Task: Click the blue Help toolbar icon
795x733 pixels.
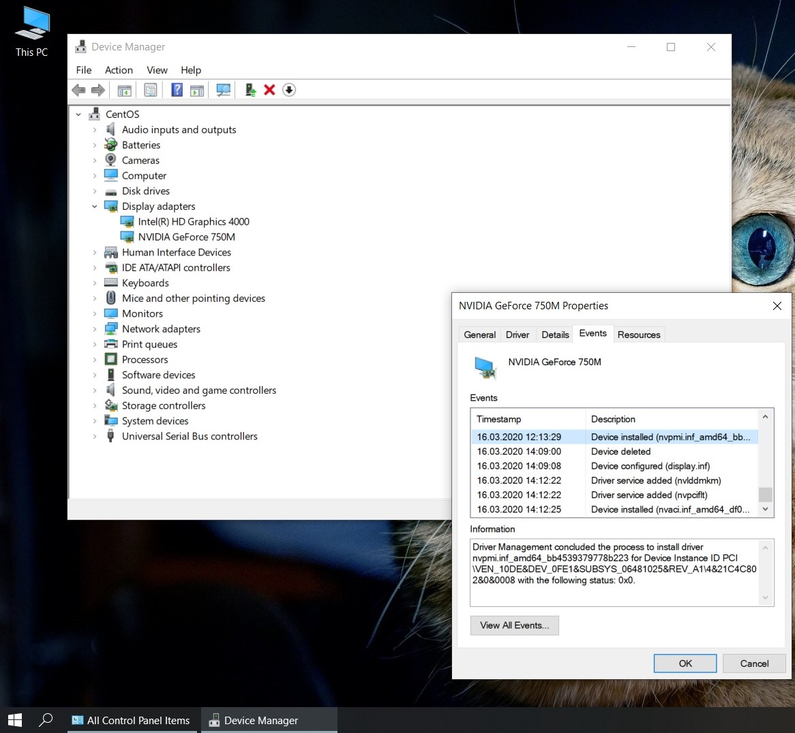Action: click(177, 90)
